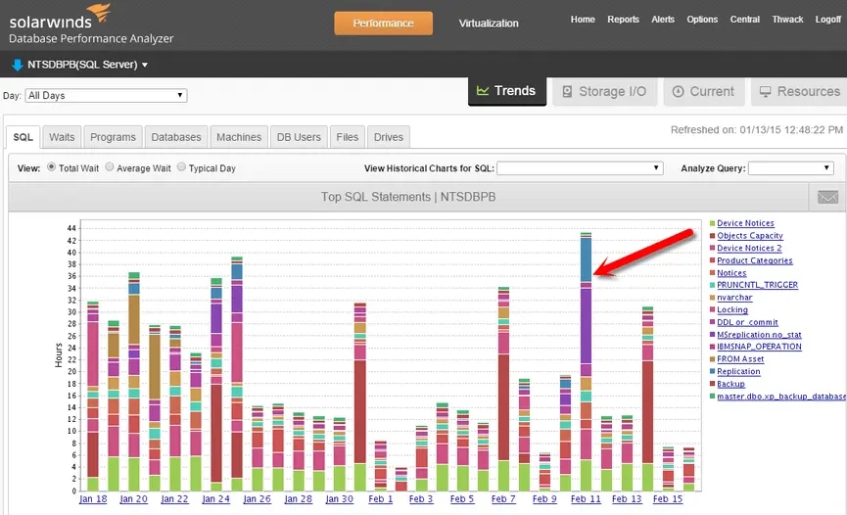This screenshot has width=847, height=515.
Task: Open Reports in top navigation
Action: point(623,20)
